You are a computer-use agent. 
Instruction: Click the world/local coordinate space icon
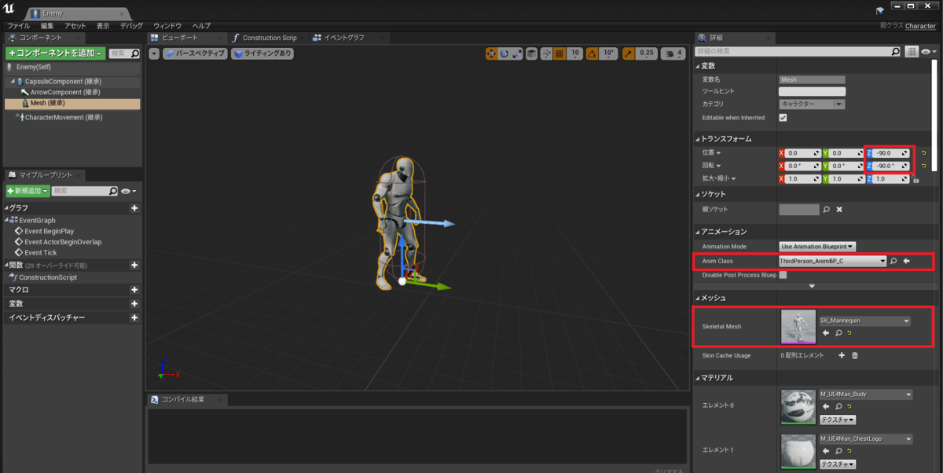(x=532, y=53)
